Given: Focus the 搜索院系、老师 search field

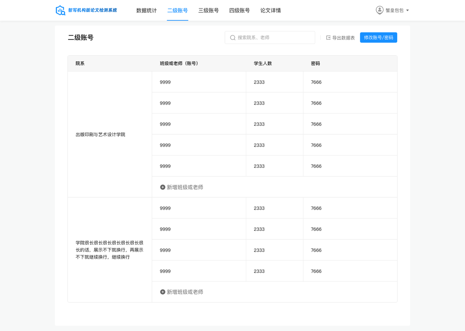Looking at the screenshot, I should 270,37.
